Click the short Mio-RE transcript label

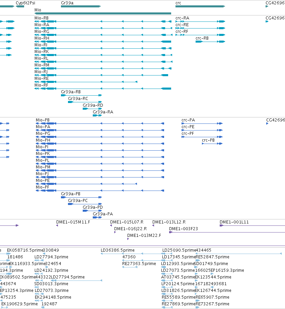point(42,79)
